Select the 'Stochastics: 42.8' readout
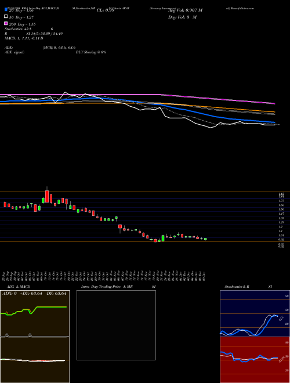This screenshot has height=383, width=290. tap(17, 29)
